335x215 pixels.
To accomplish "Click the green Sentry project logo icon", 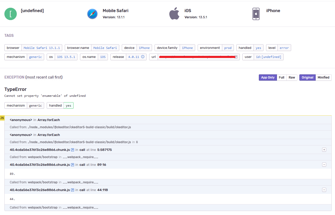I will [10, 14].
